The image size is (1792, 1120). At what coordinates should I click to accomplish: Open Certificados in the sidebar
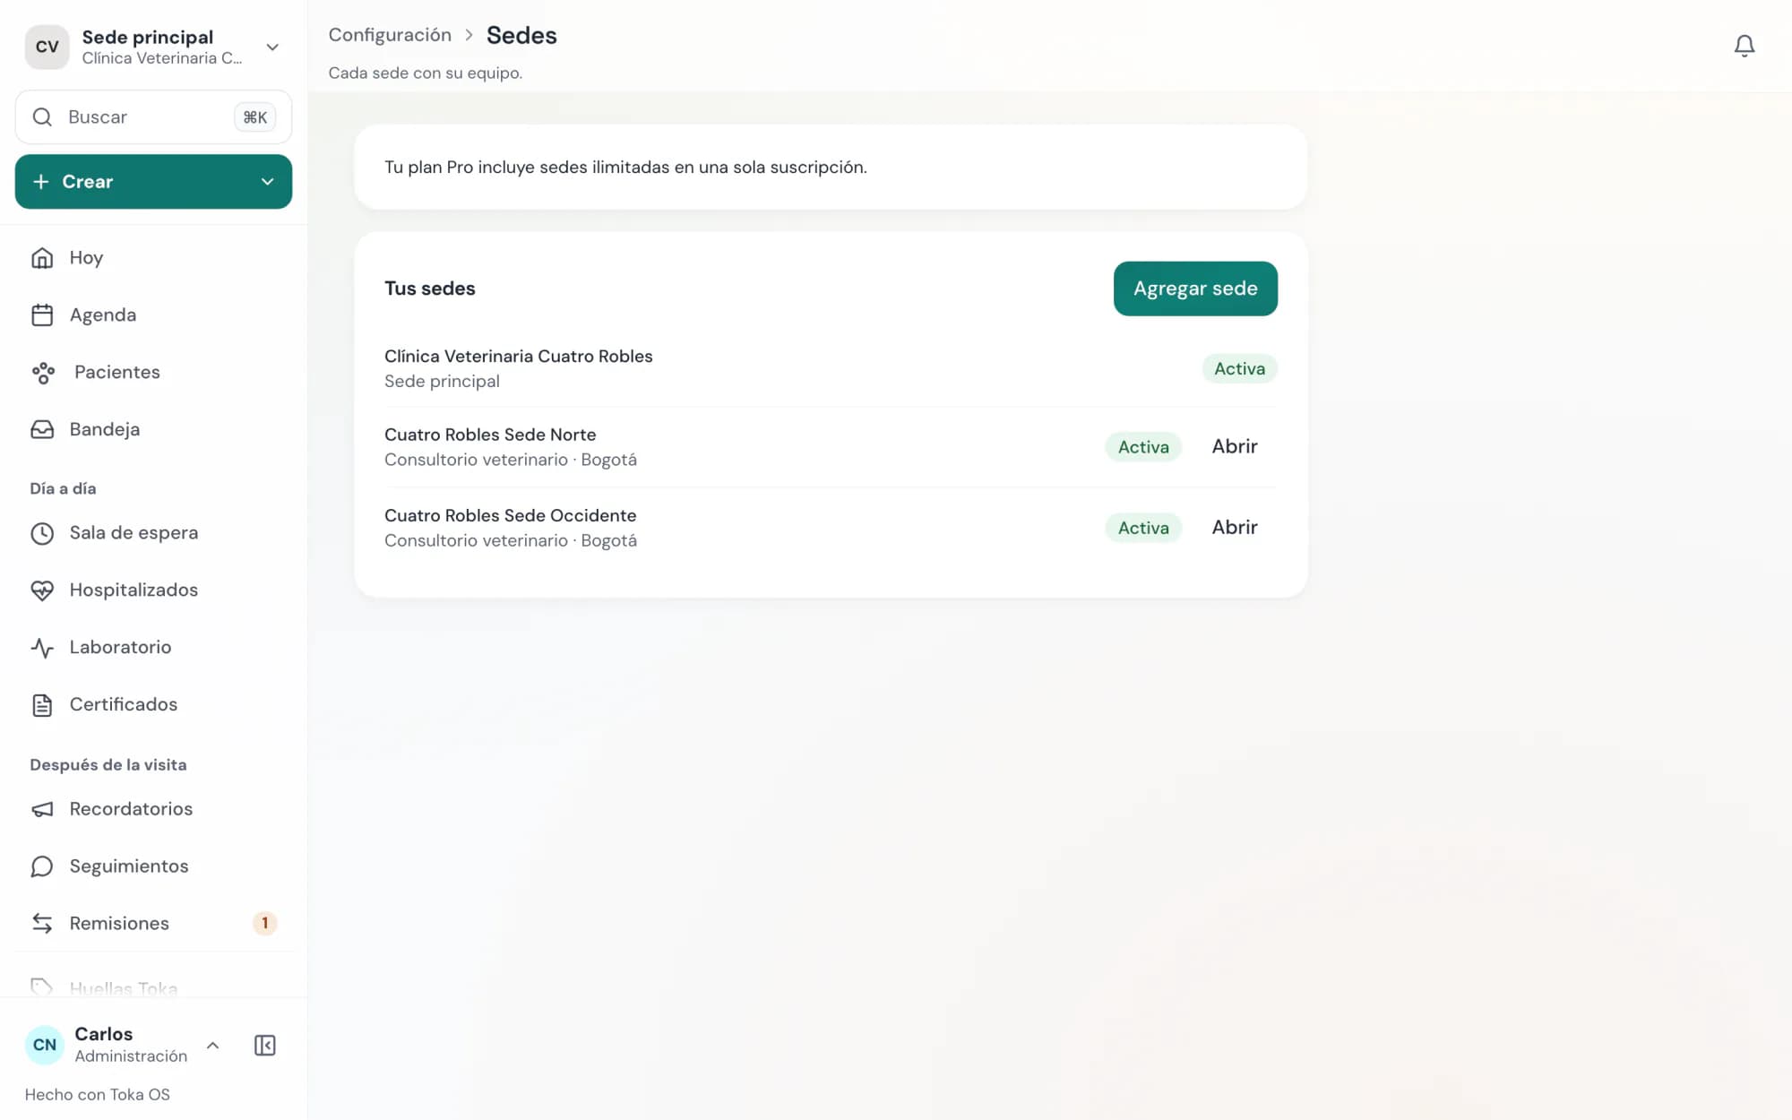154,705
